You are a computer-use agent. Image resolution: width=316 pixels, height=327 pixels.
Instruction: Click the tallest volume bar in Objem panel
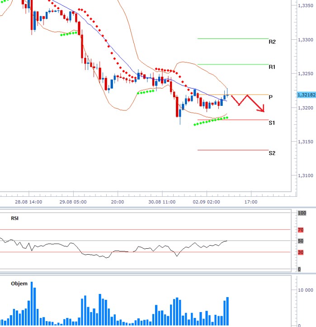click(32, 303)
